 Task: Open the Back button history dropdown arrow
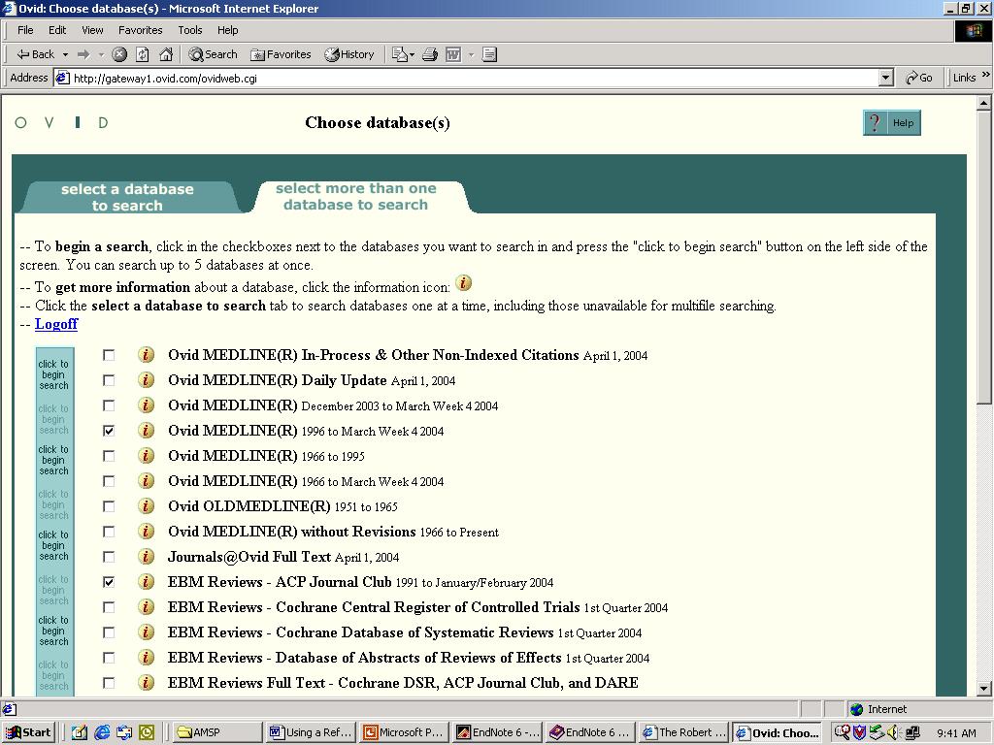click(x=65, y=55)
